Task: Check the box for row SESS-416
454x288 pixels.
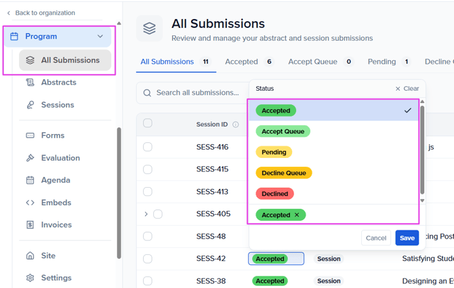Action: 148,147
